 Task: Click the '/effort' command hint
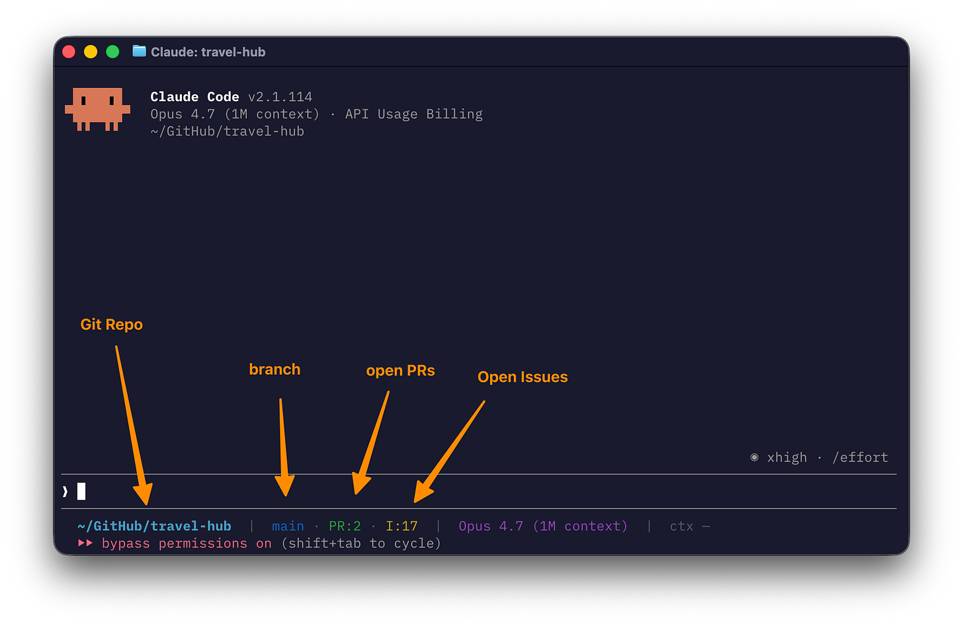coord(860,457)
